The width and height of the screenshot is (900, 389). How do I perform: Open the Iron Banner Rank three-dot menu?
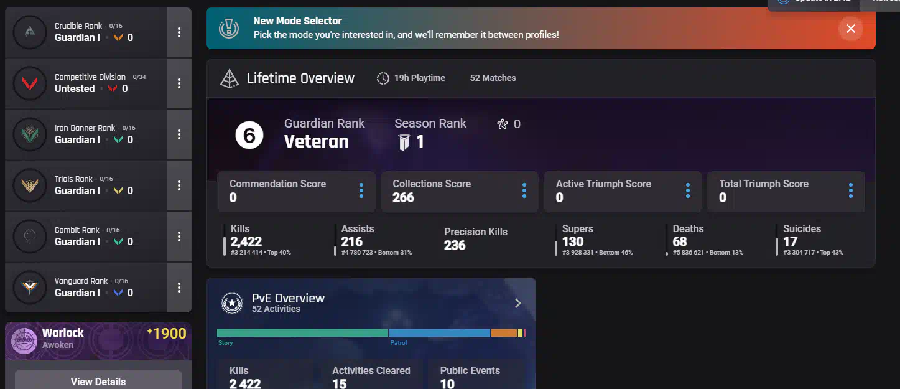click(179, 134)
